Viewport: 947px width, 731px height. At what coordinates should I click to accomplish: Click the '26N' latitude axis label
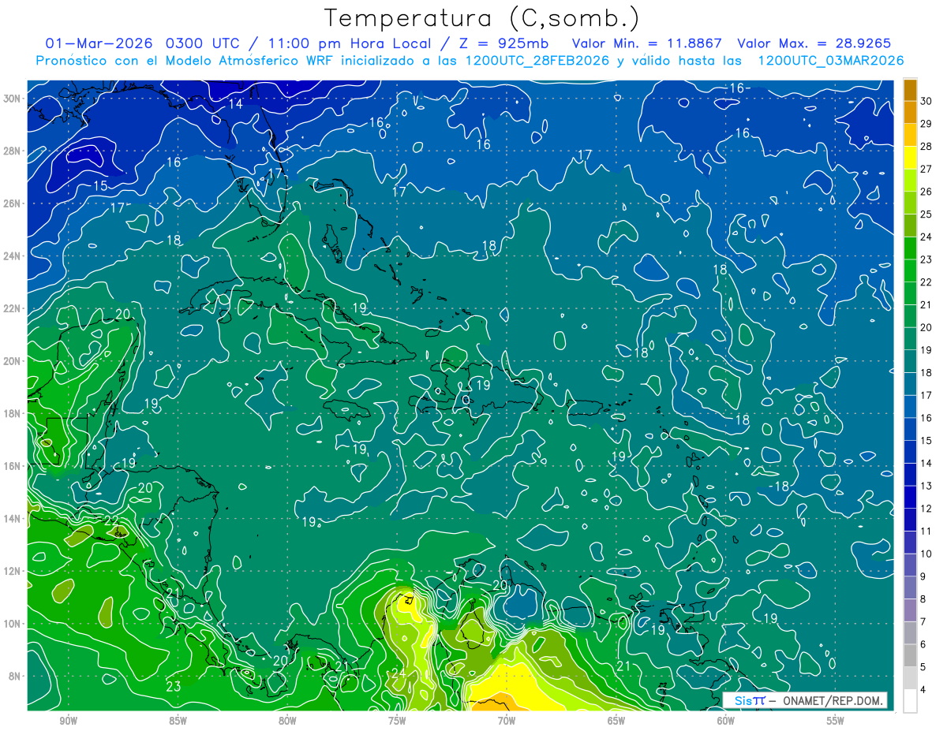[13, 203]
